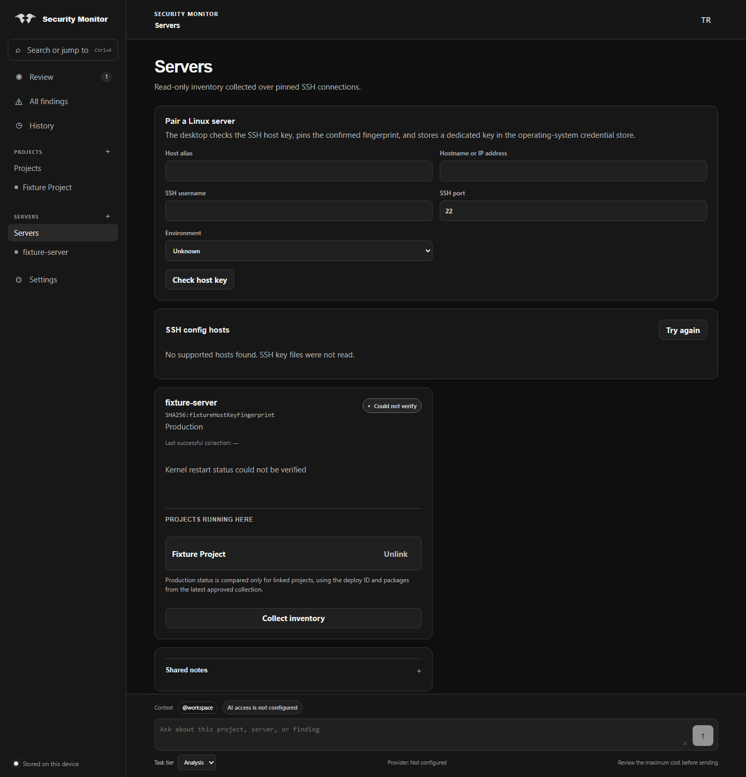Click the Servers breadcrumb in header
The height and width of the screenshot is (777, 746).
(x=167, y=25)
